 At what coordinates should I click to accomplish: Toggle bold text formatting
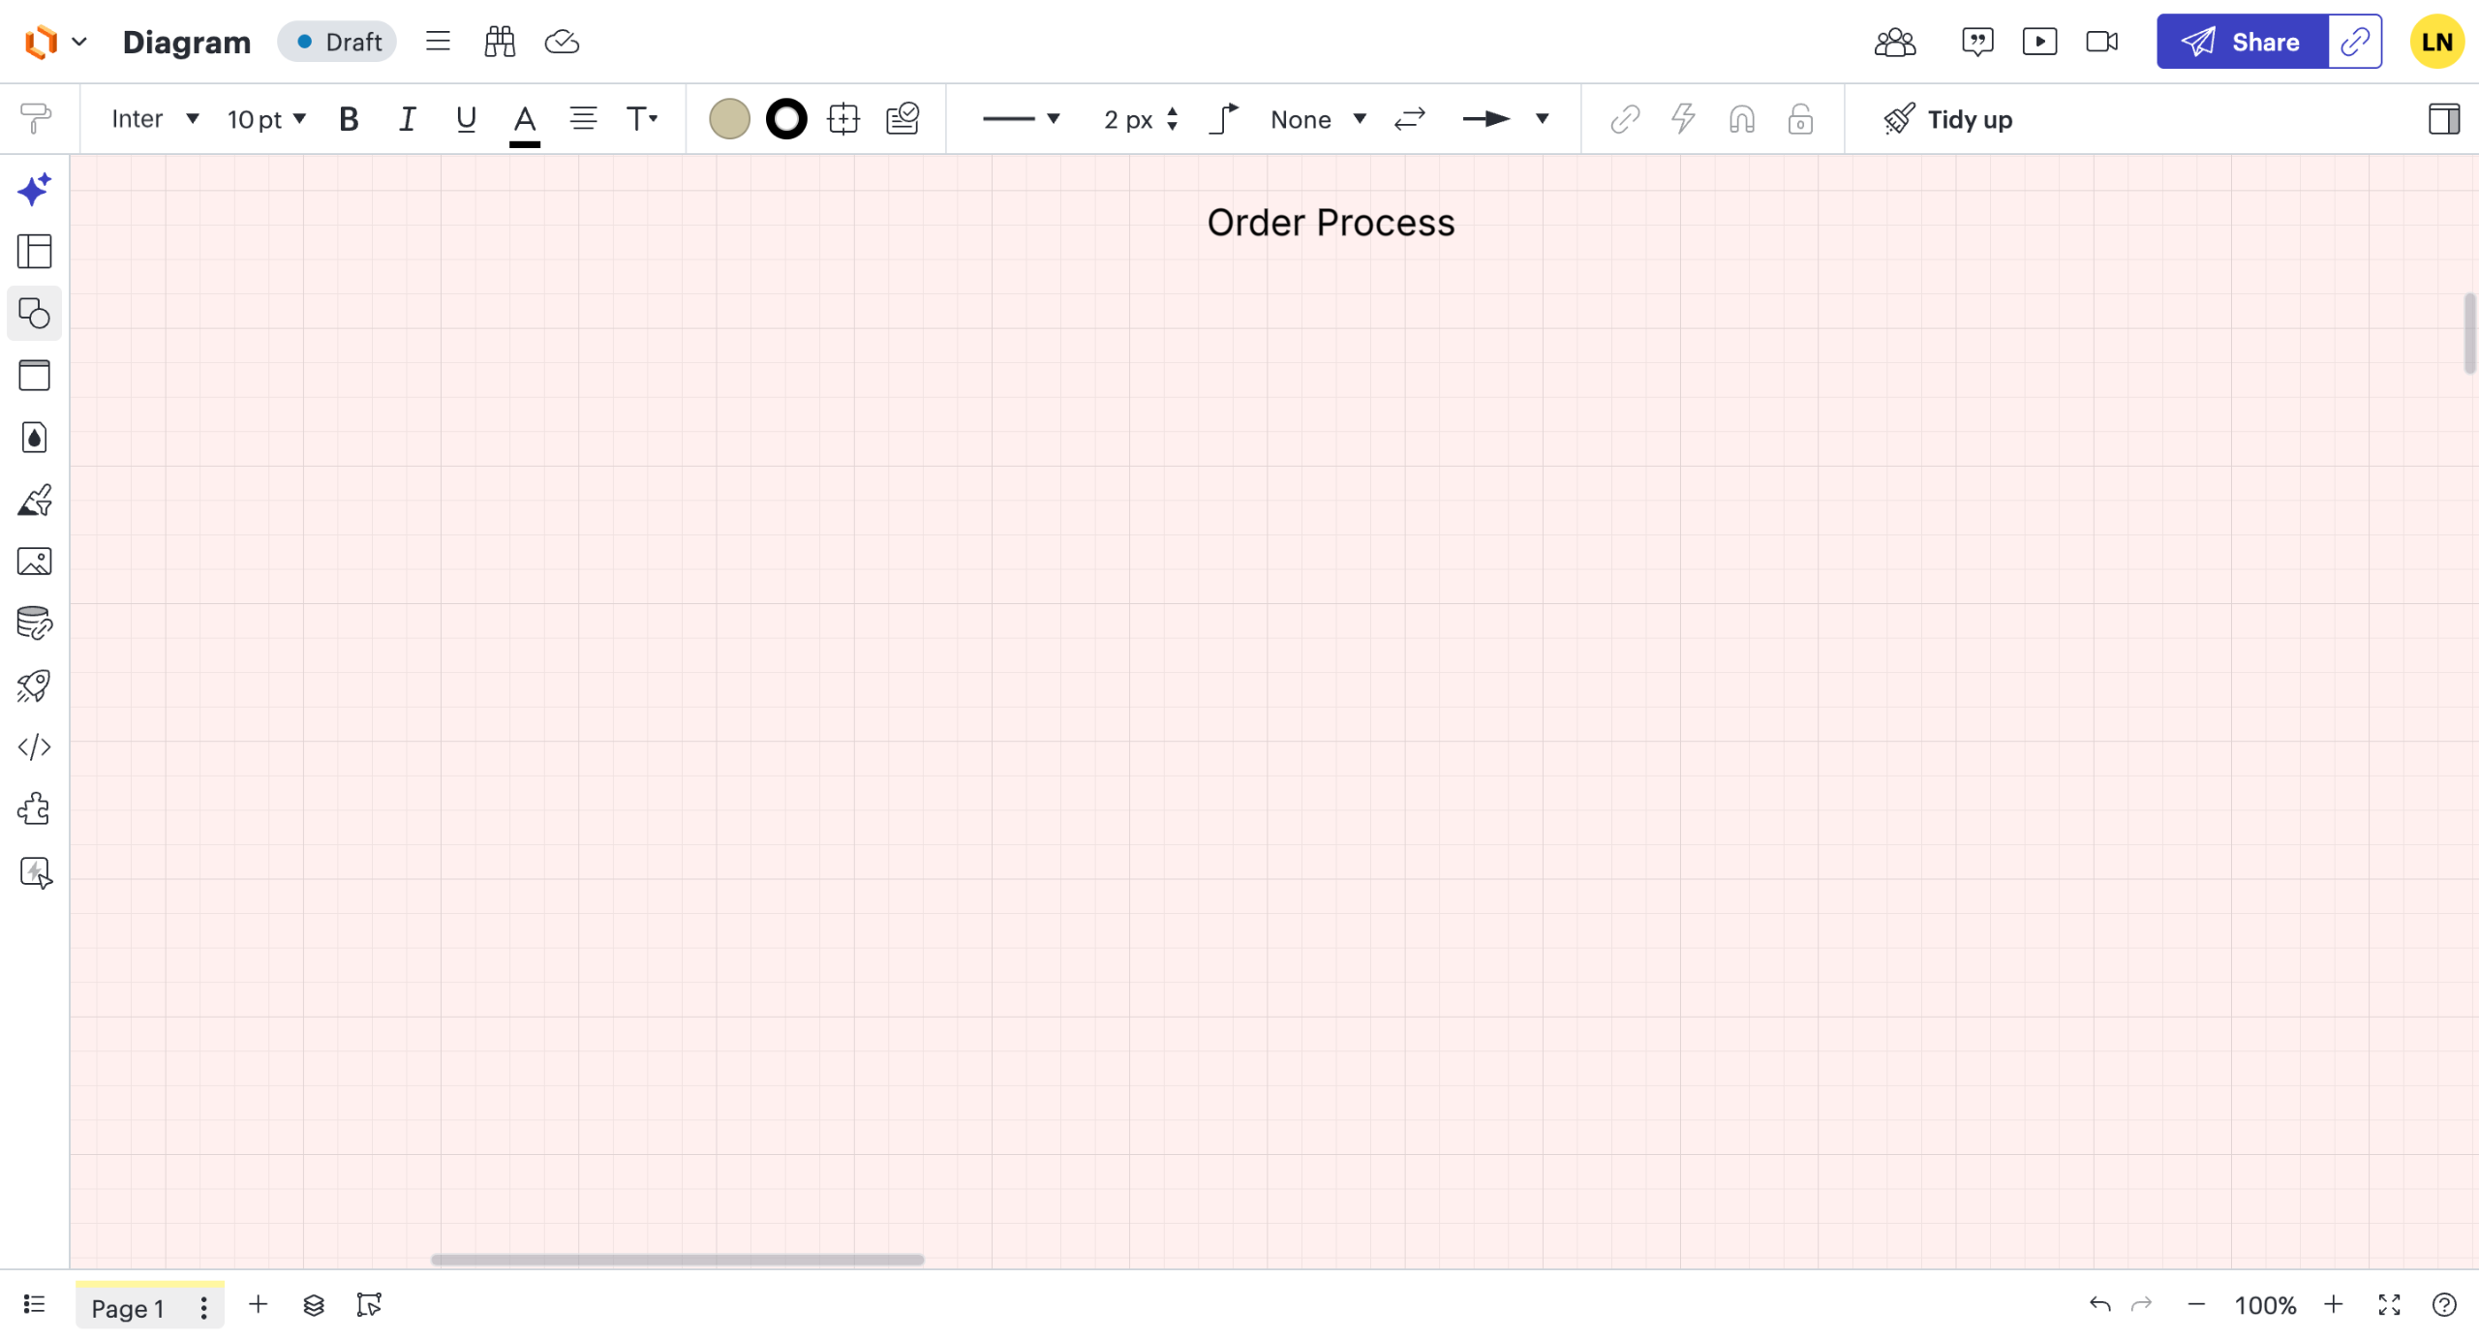click(x=349, y=119)
